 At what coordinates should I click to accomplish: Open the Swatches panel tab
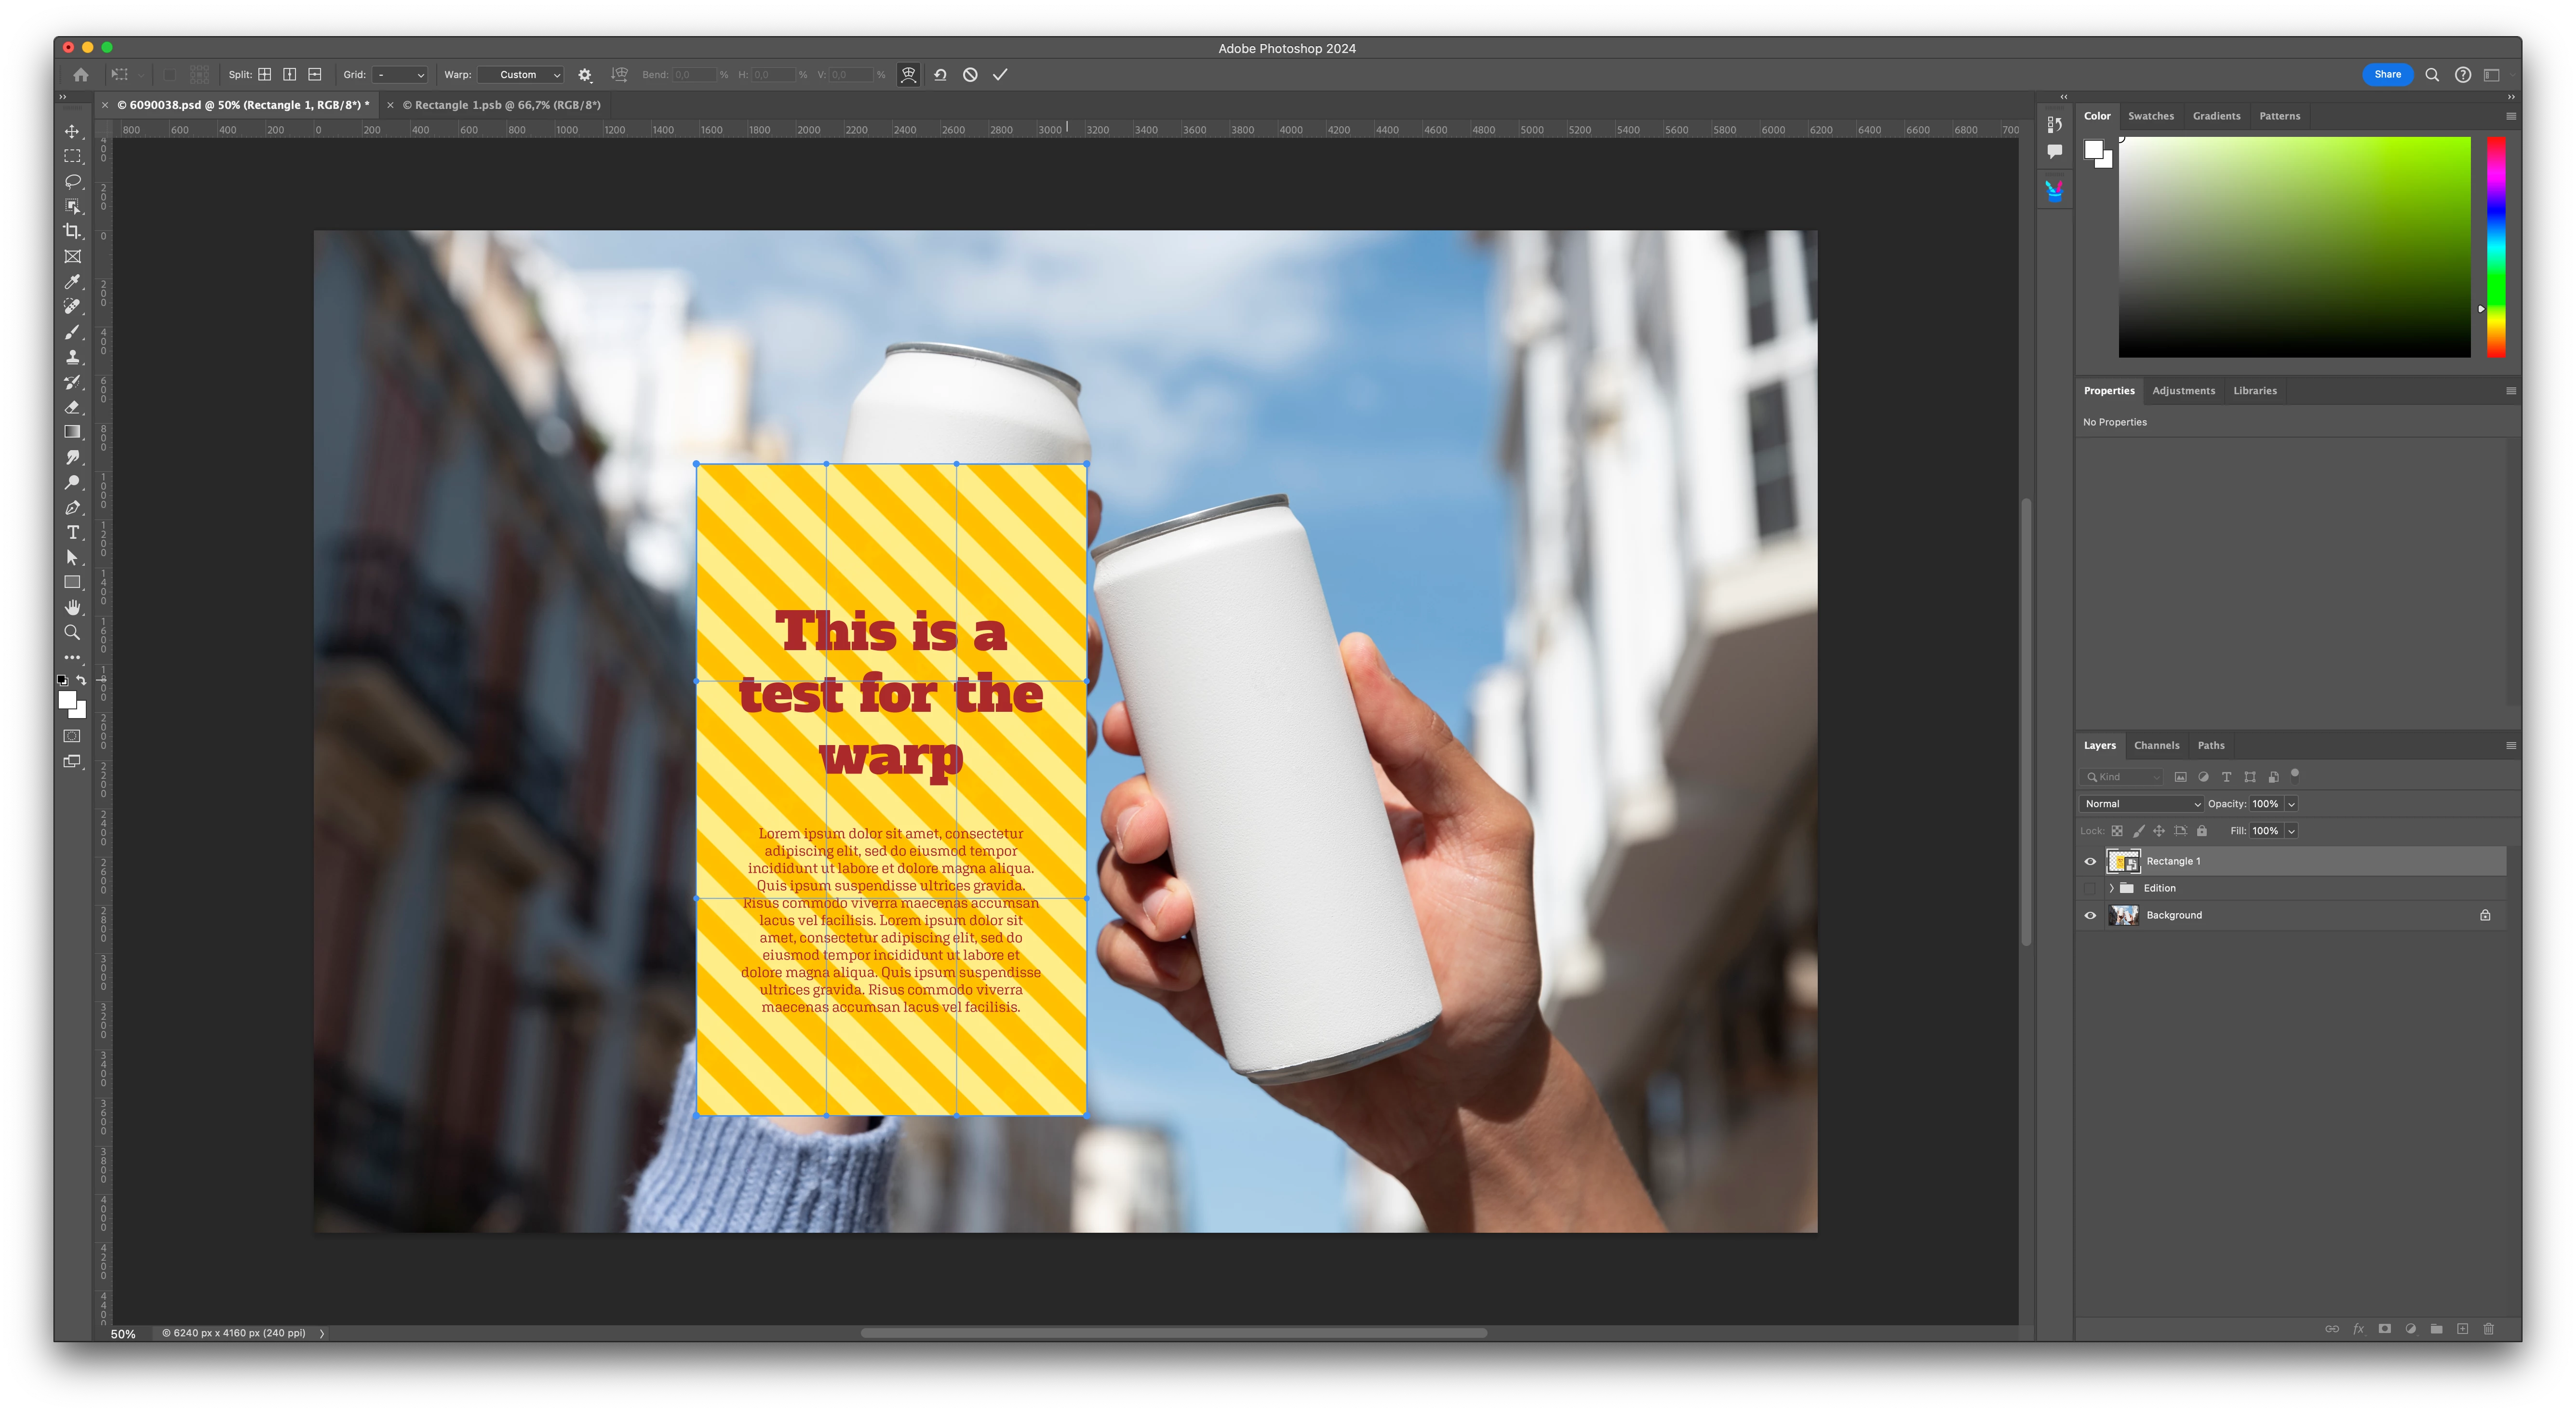[x=2151, y=116]
